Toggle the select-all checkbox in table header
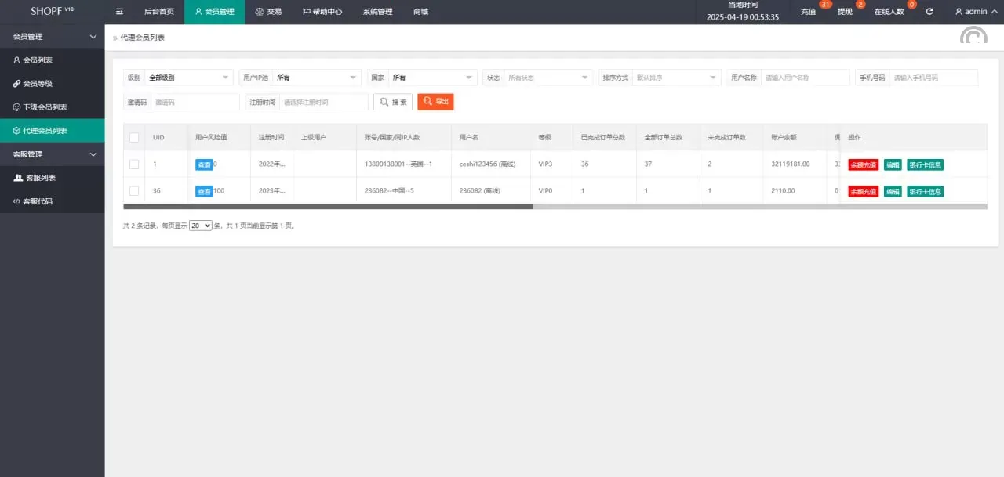The height and width of the screenshot is (477, 1004). pyautogui.click(x=134, y=138)
